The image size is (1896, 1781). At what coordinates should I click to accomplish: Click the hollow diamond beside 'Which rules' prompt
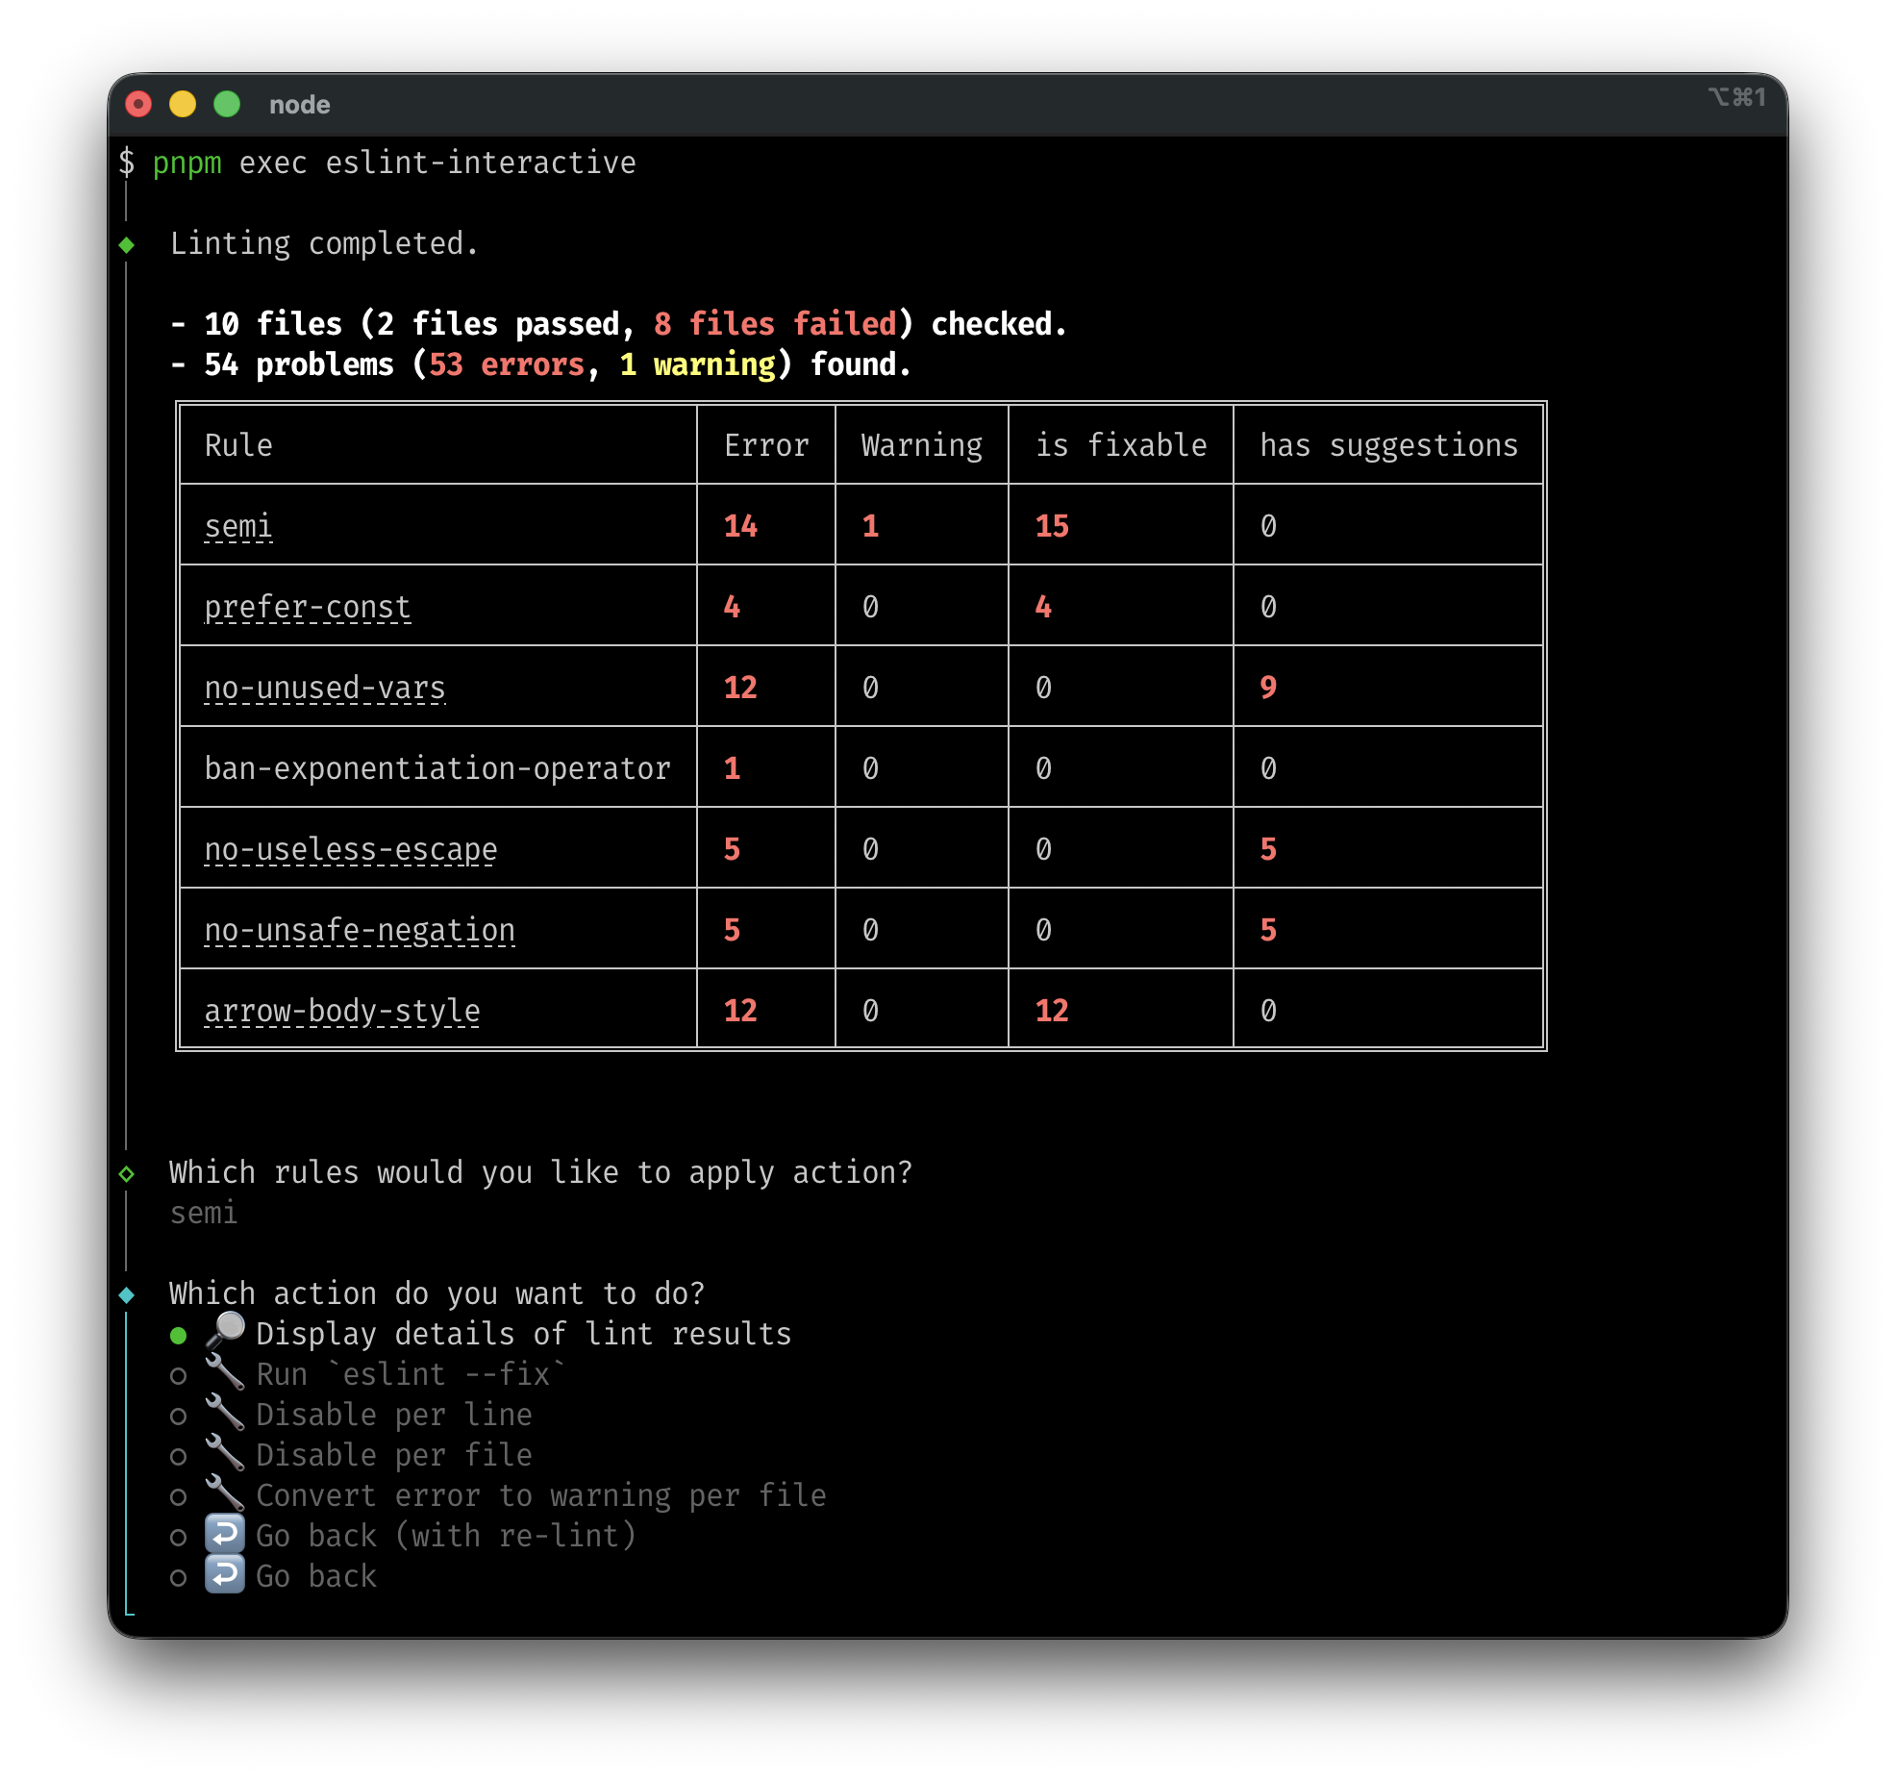click(127, 1173)
